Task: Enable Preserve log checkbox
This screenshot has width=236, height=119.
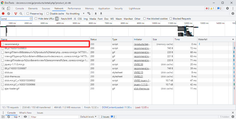Action: pos(28,13)
